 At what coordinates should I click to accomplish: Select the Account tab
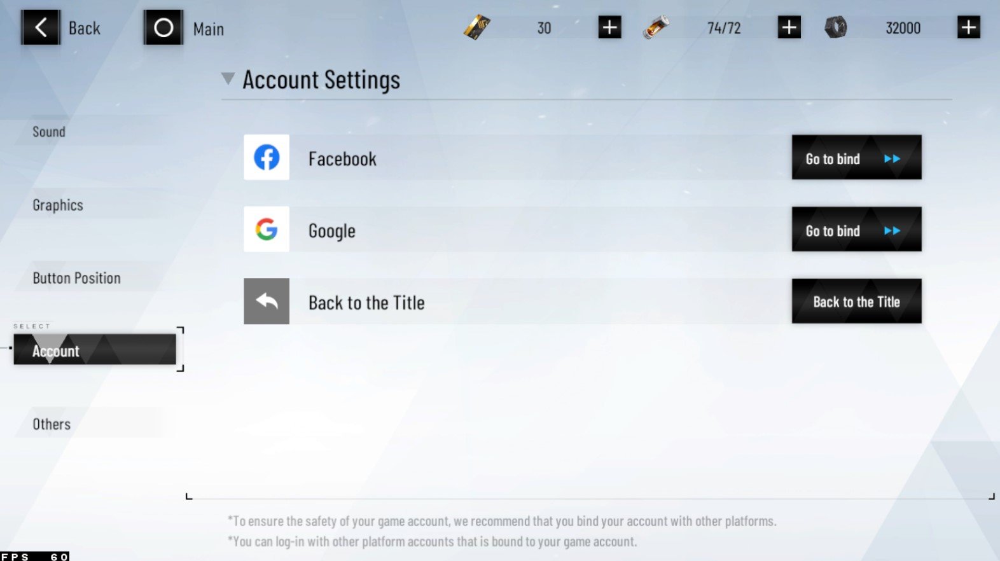pos(95,349)
